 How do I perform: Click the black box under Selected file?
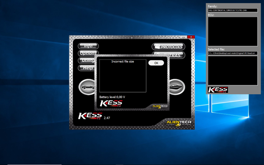(233, 71)
